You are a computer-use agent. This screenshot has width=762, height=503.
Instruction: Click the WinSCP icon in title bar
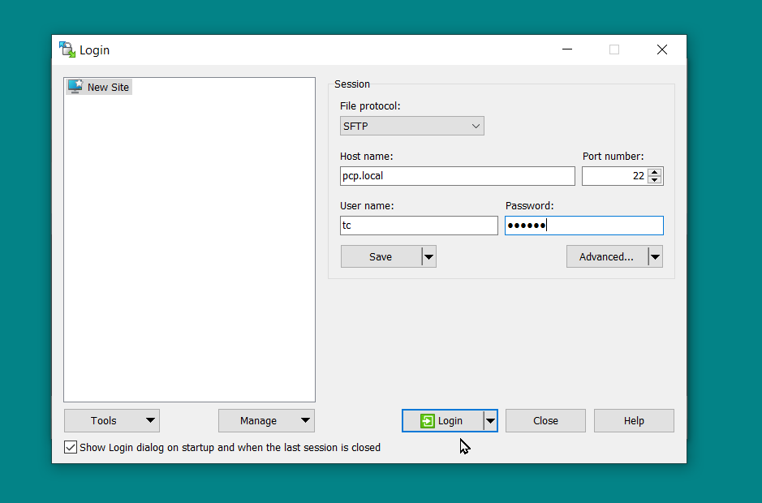[67, 49]
